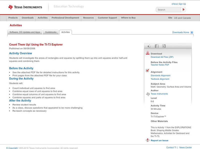Screen dimensions: 200x149
Task: Click inside the Search field
Action: pyautogui.click(x=168, y=10)
